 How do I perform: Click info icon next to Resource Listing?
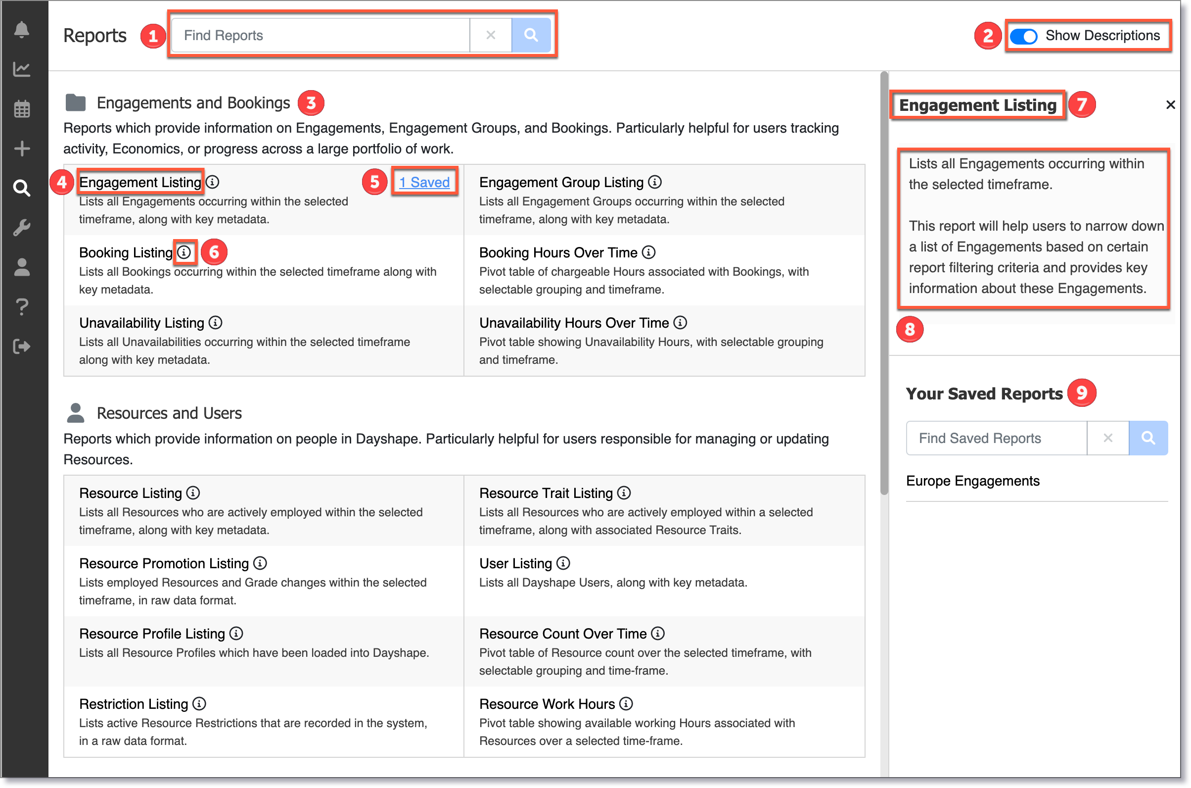tap(193, 493)
